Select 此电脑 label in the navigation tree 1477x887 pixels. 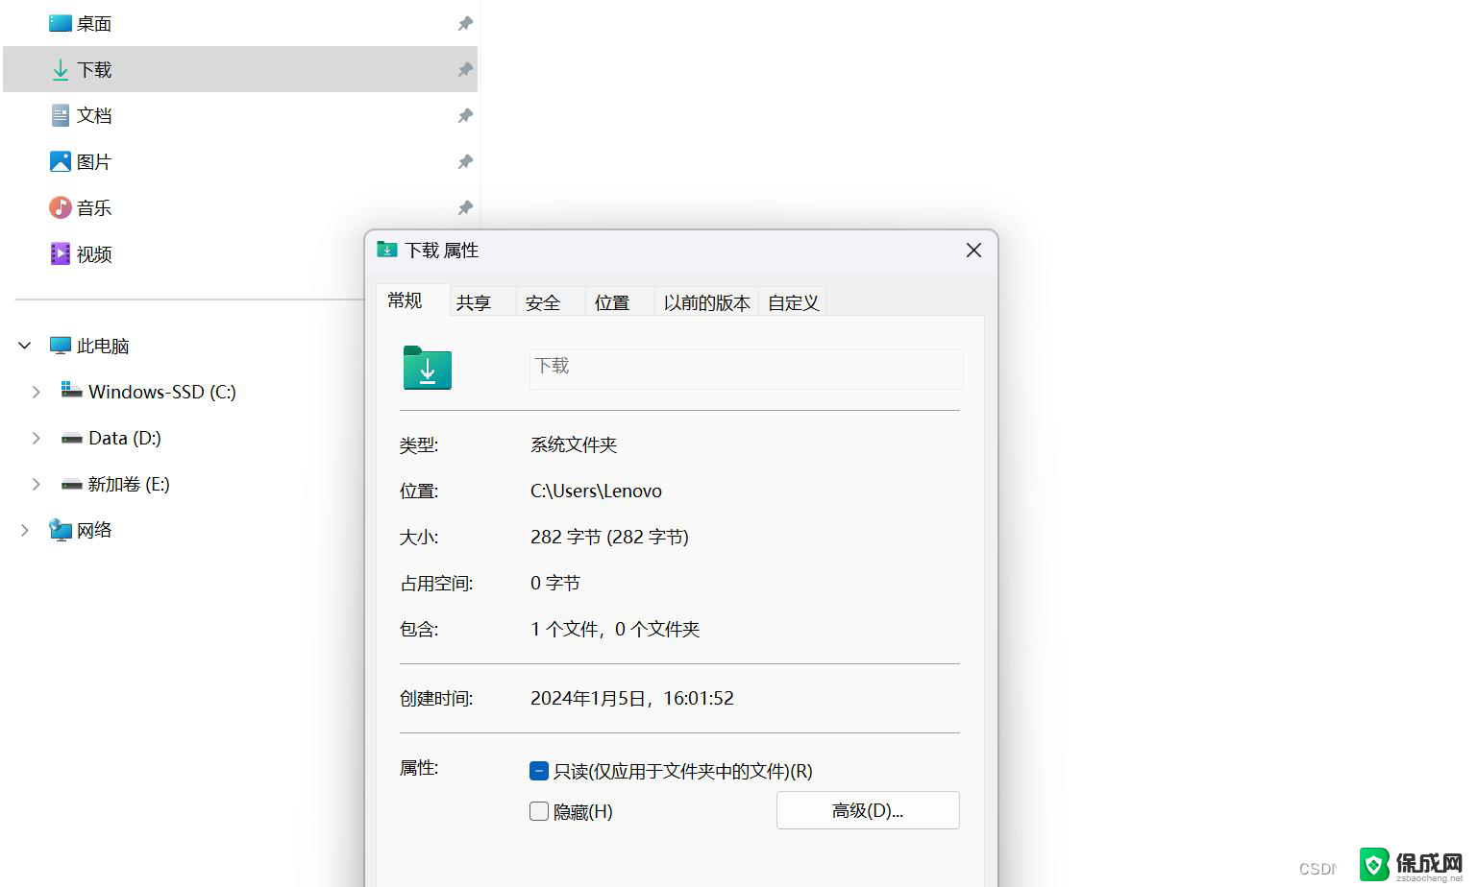click(103, 346)
